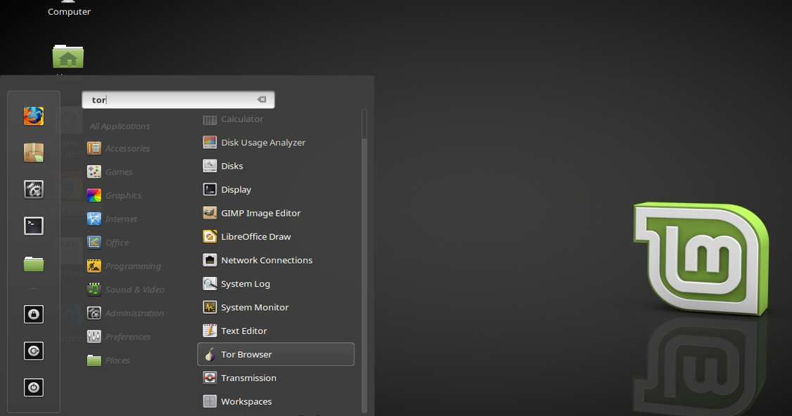The width and height of the screenshot is (792, 416).
Task: Open the Disks application
Action: click(x=276, y=166)
